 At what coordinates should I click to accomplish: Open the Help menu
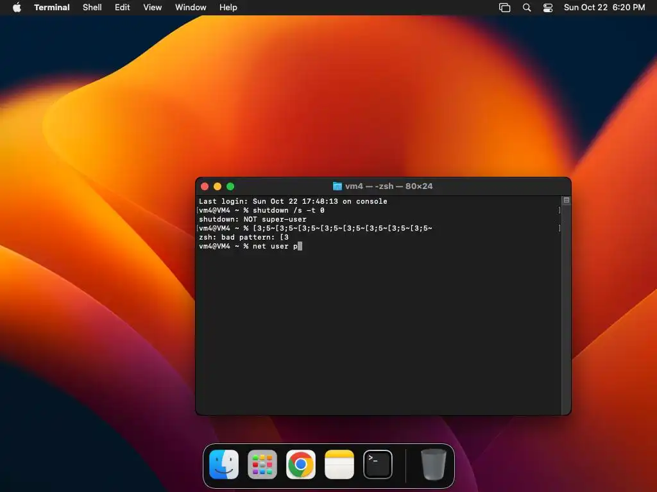228,8
